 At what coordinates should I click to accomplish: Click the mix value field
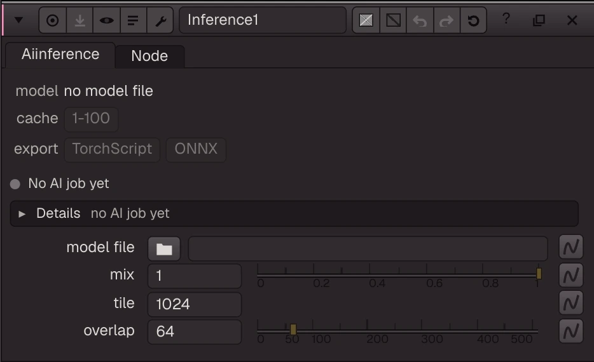coord(195,276)
